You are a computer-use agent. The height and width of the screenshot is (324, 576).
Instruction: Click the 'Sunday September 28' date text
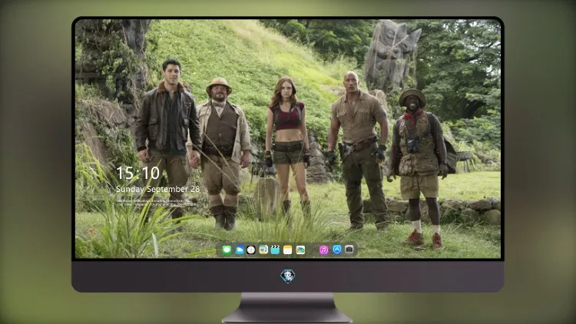click(158, 189)
